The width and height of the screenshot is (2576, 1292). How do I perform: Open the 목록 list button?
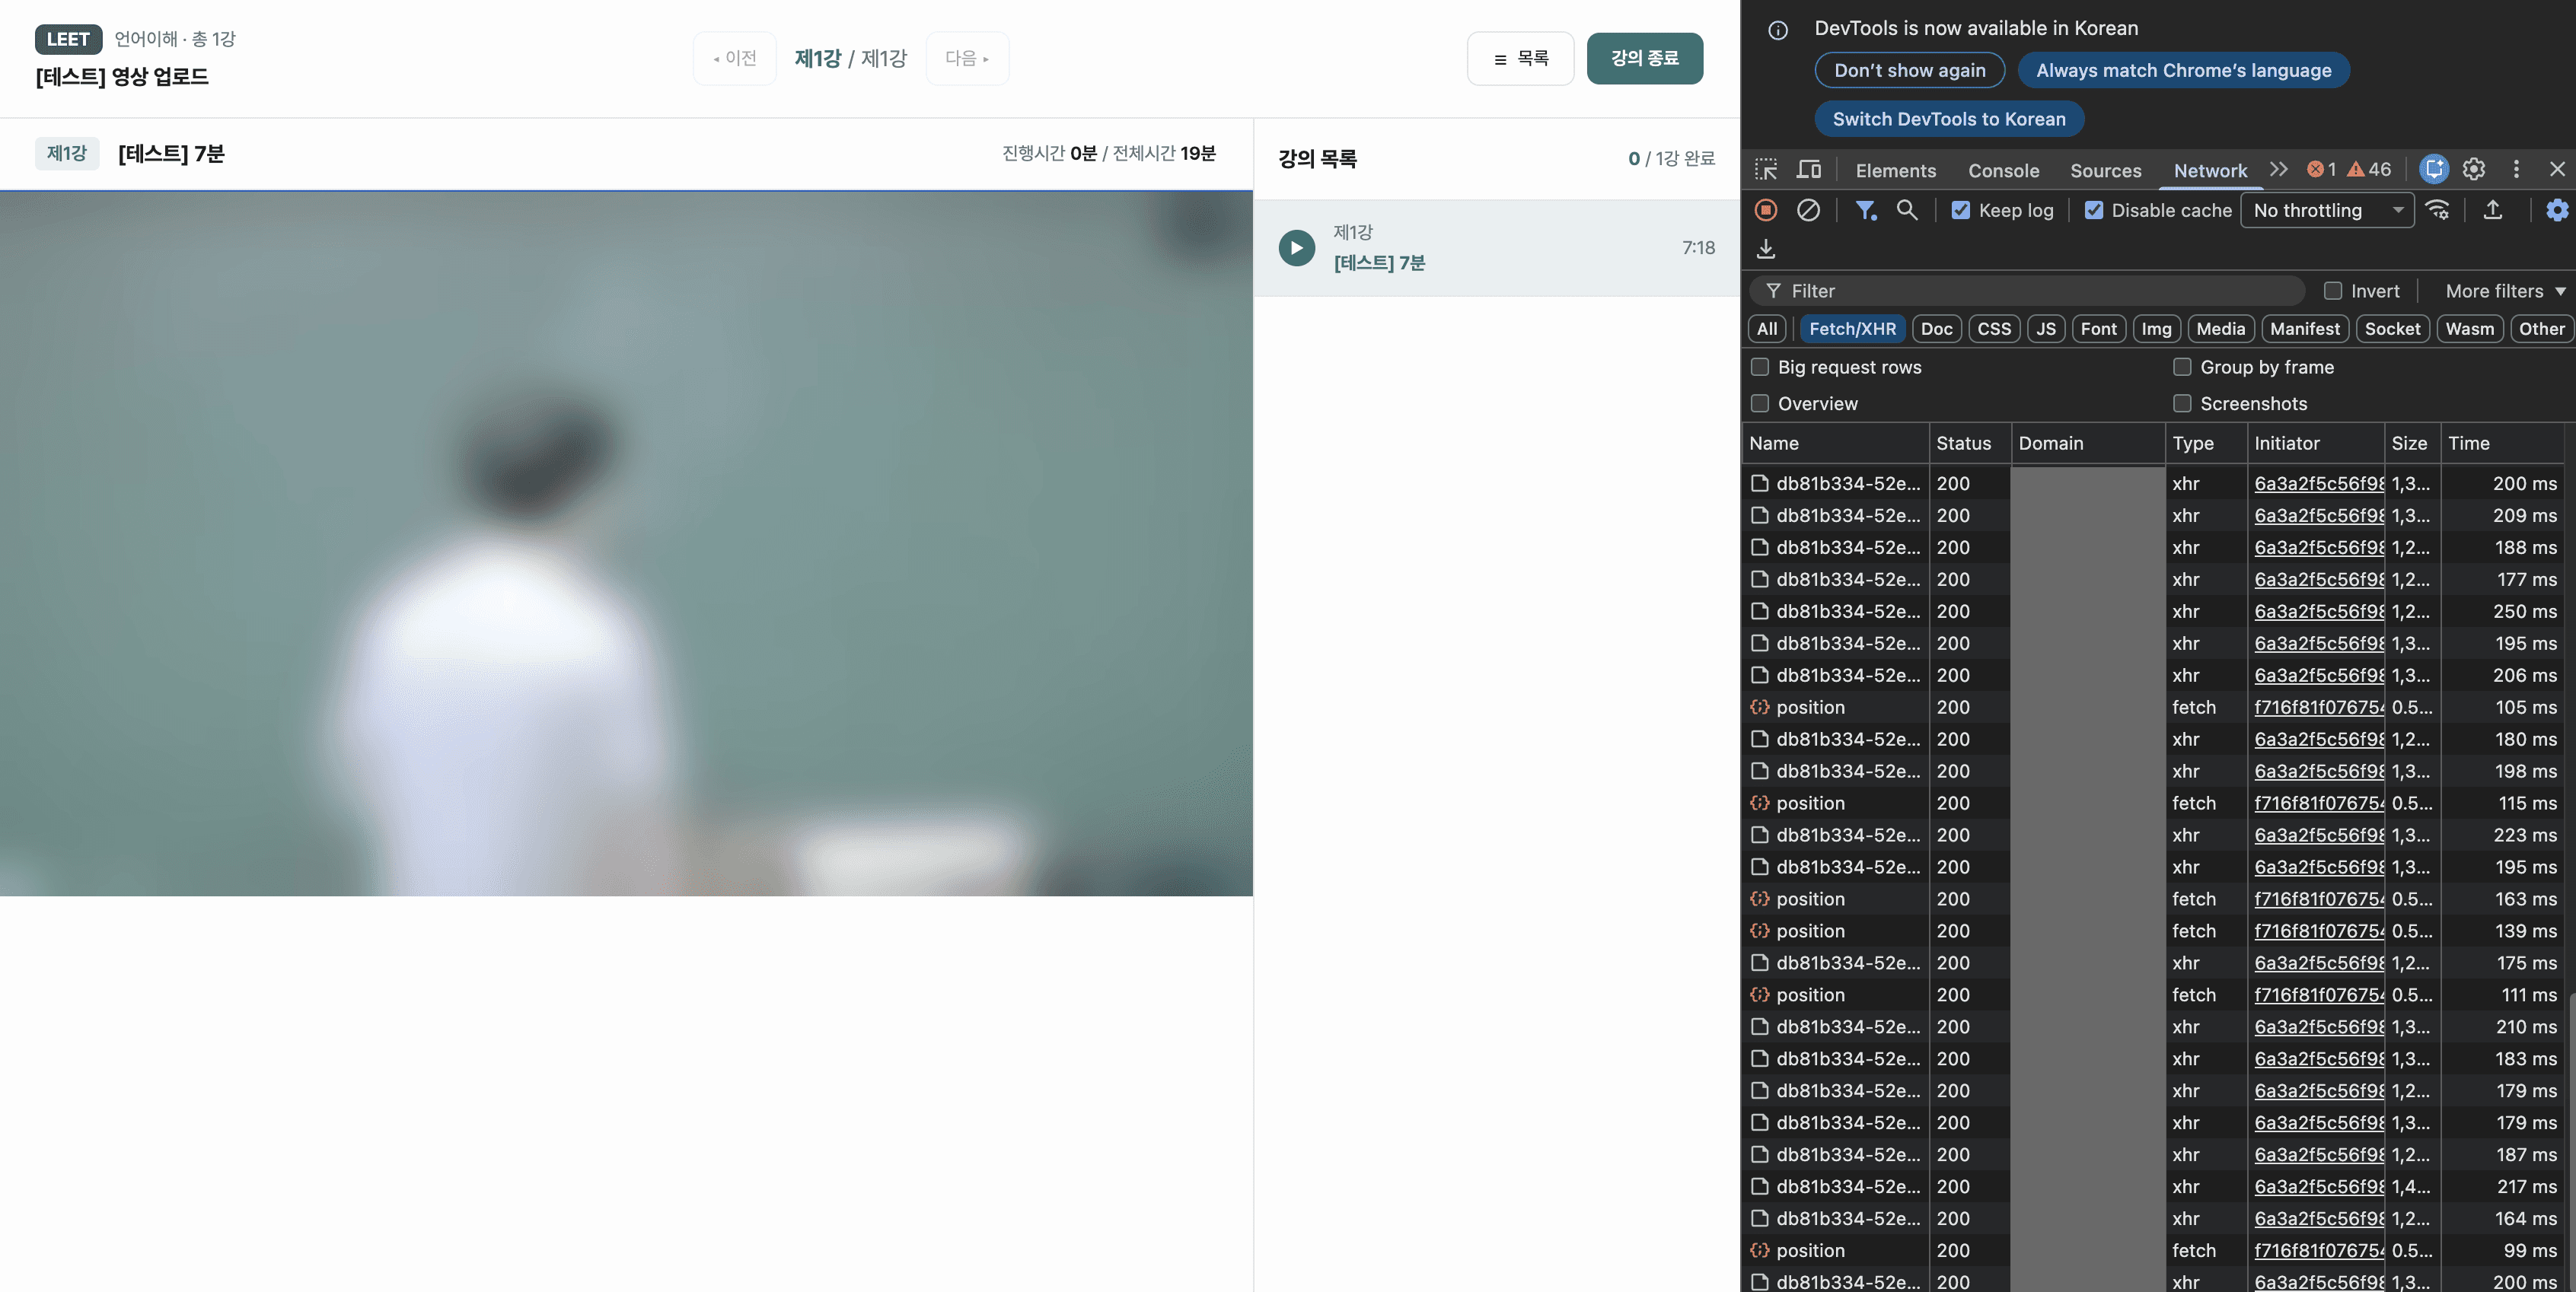[1520, 58]
